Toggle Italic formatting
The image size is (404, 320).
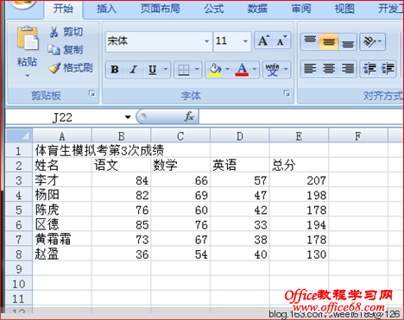pos(133,69)
